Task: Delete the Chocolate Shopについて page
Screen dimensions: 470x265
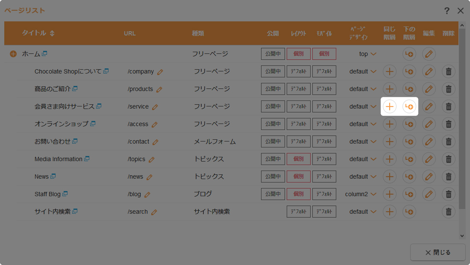Action: click(448, 71)
